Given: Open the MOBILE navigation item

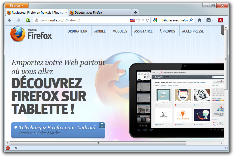Looking at the screenshot, I should 100,31.
